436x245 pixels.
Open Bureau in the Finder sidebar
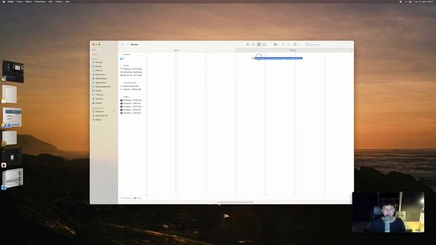[x=98, y=67]
